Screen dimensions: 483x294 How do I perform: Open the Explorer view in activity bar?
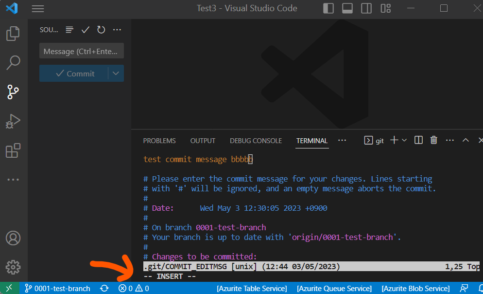(13, 33)
